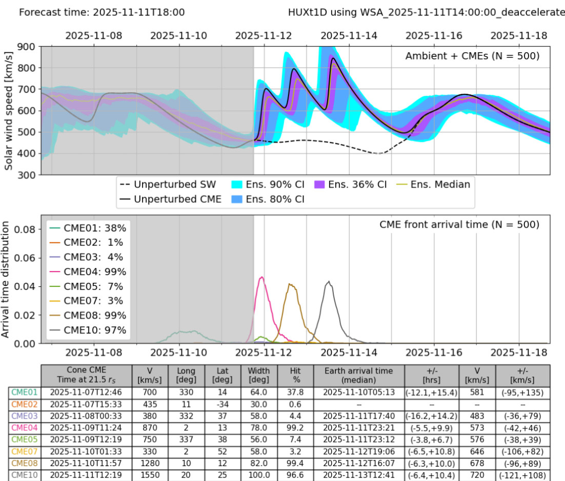Toggle the CME08: 99% legend entry
The height and width of the screenshot is (481, 565).
point(88,316)
